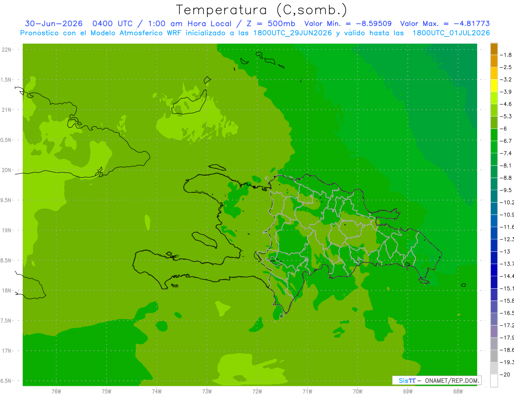Screen dimensions: 514x397
Task: Click the "-9.5" legend value
Action: (507, 190)
